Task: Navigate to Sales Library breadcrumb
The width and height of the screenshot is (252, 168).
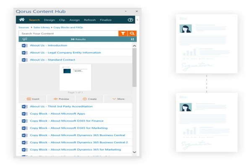Action: (x=42, y=27)
